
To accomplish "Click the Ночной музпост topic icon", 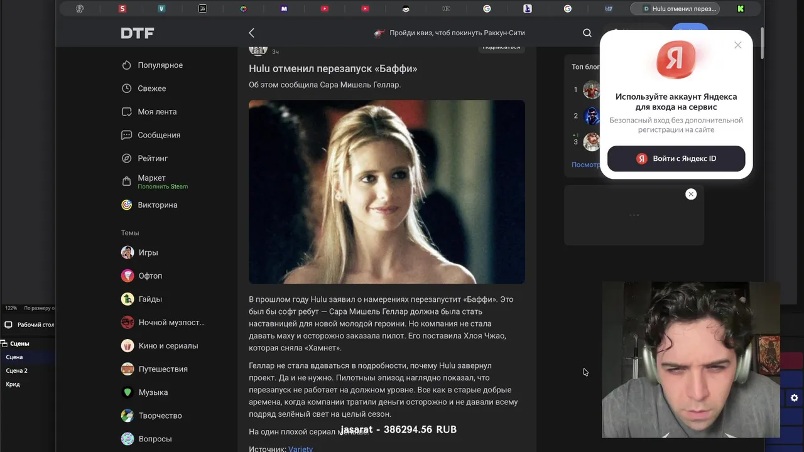I will pyautogui.click(x=128, y=322).
